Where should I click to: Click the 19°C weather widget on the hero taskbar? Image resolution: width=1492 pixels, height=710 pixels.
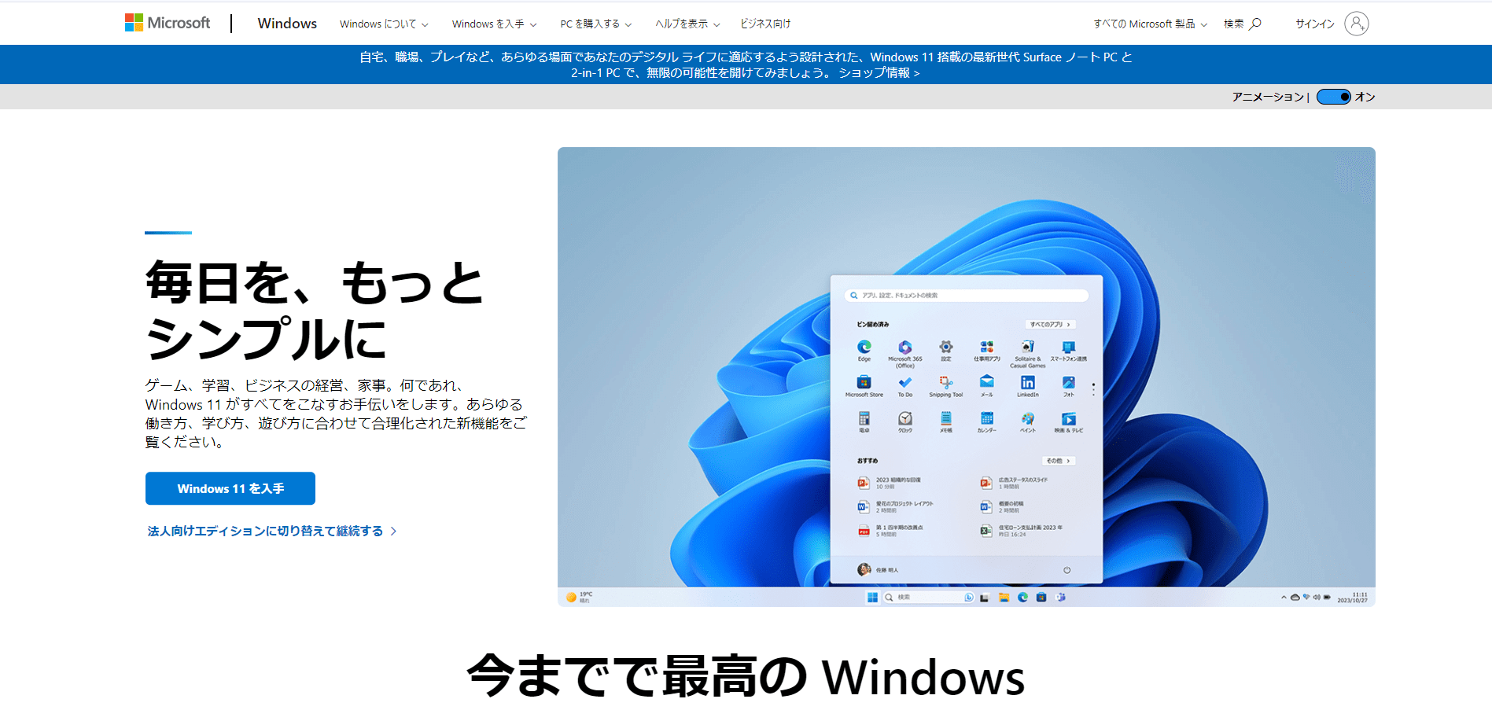(580, 598)
